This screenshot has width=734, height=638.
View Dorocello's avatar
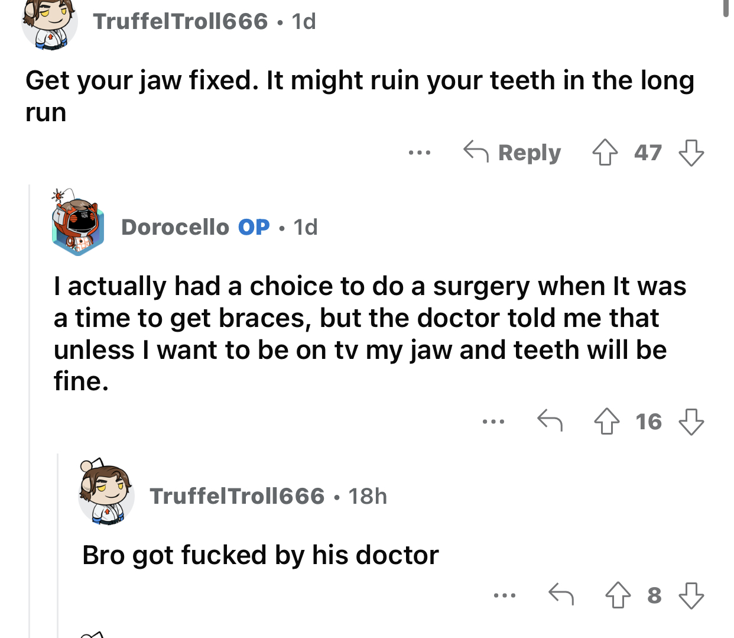click(77, 224)
